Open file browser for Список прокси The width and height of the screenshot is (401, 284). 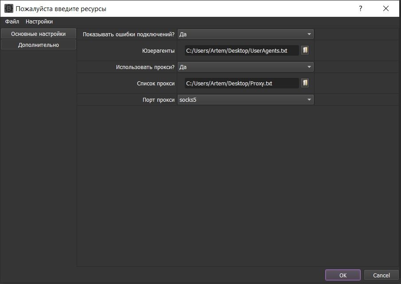(305, 83)
